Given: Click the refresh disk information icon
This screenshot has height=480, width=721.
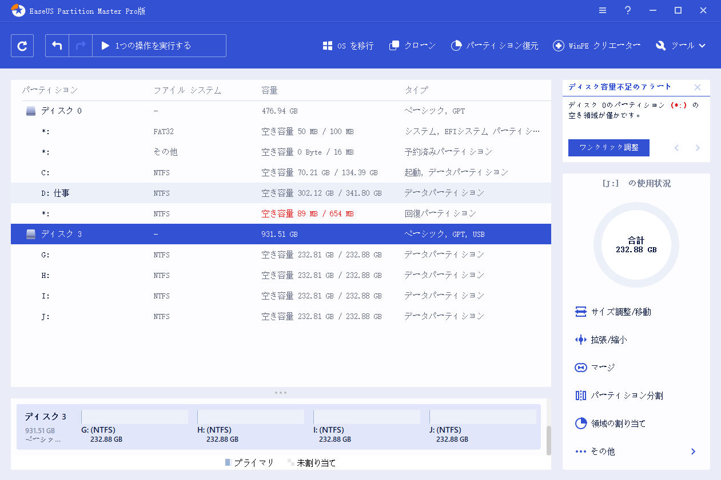Looking at the screenshot, I should (22, 46).
